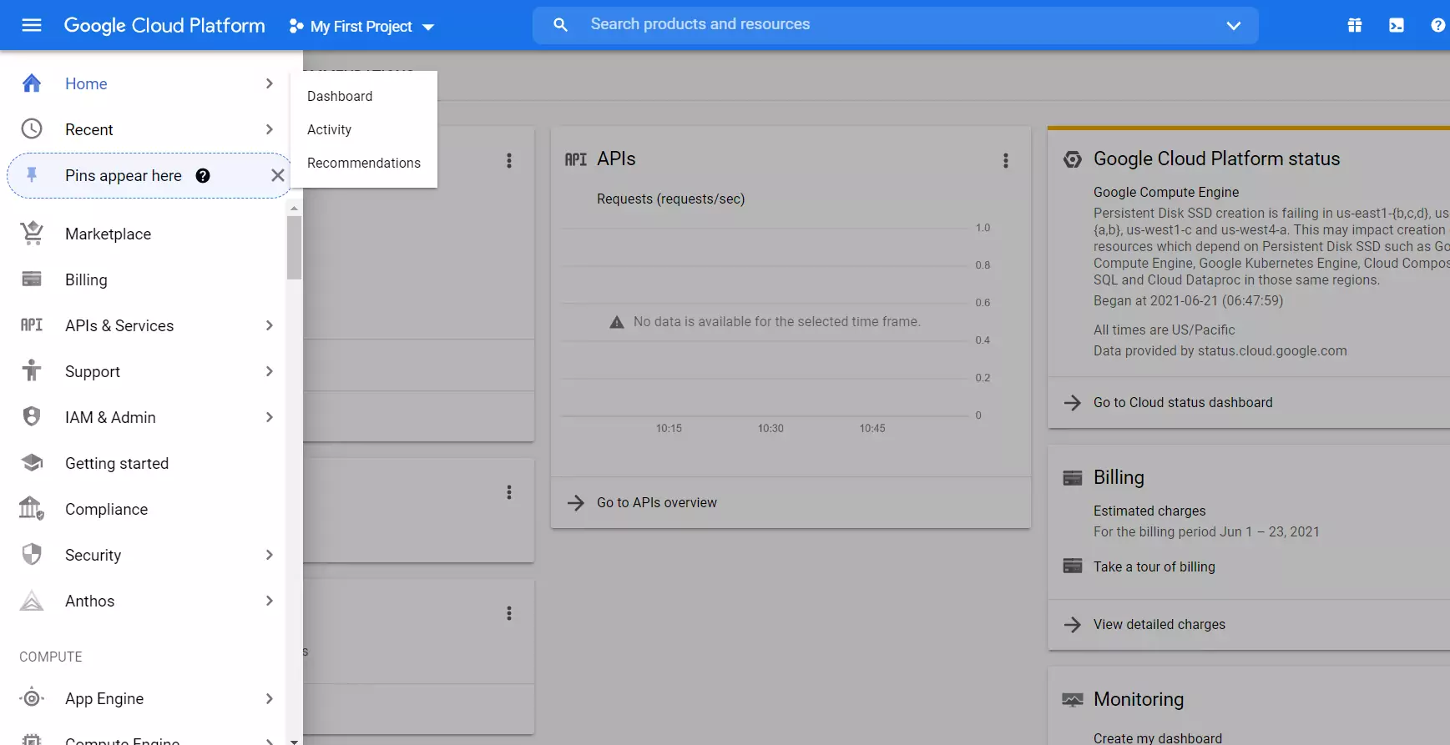
Task: Click the sidebar scrollbar thumb
Action: click(294, 248)
